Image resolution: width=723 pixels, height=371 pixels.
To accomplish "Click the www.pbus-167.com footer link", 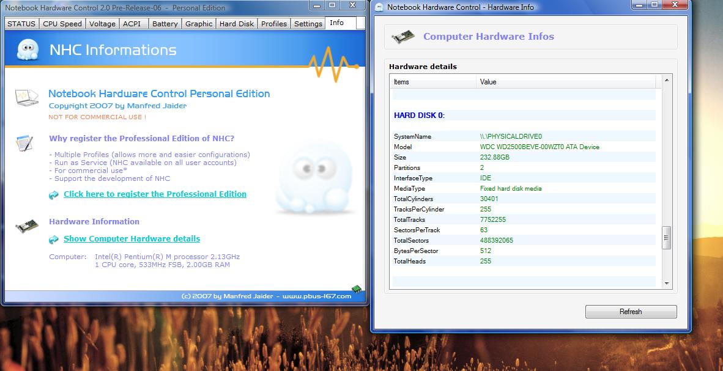I will (317, 296).
